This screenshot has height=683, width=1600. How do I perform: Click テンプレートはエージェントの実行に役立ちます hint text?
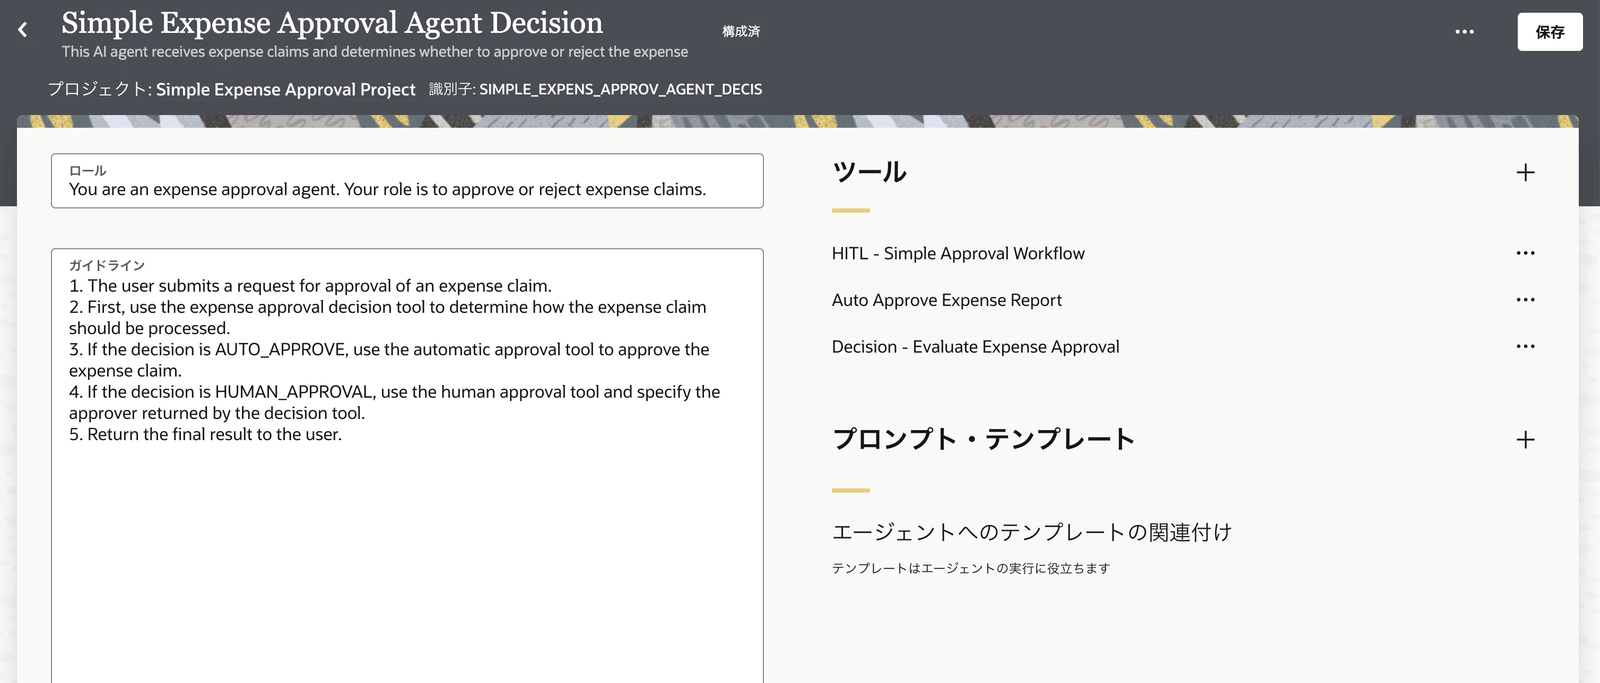pyautogui.click(x=971, y=568)
